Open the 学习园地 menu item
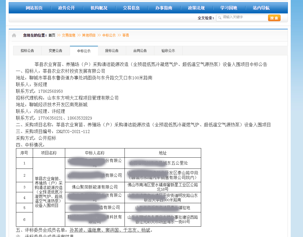Image resolution: width=303 pixels, height=237 pixels. pyautogui.click(x=229, y=8)
